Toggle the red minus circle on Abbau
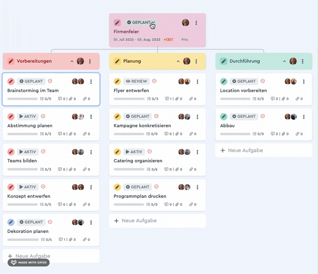Viewport: 318px width, 274px height. [x=263, y=116]
